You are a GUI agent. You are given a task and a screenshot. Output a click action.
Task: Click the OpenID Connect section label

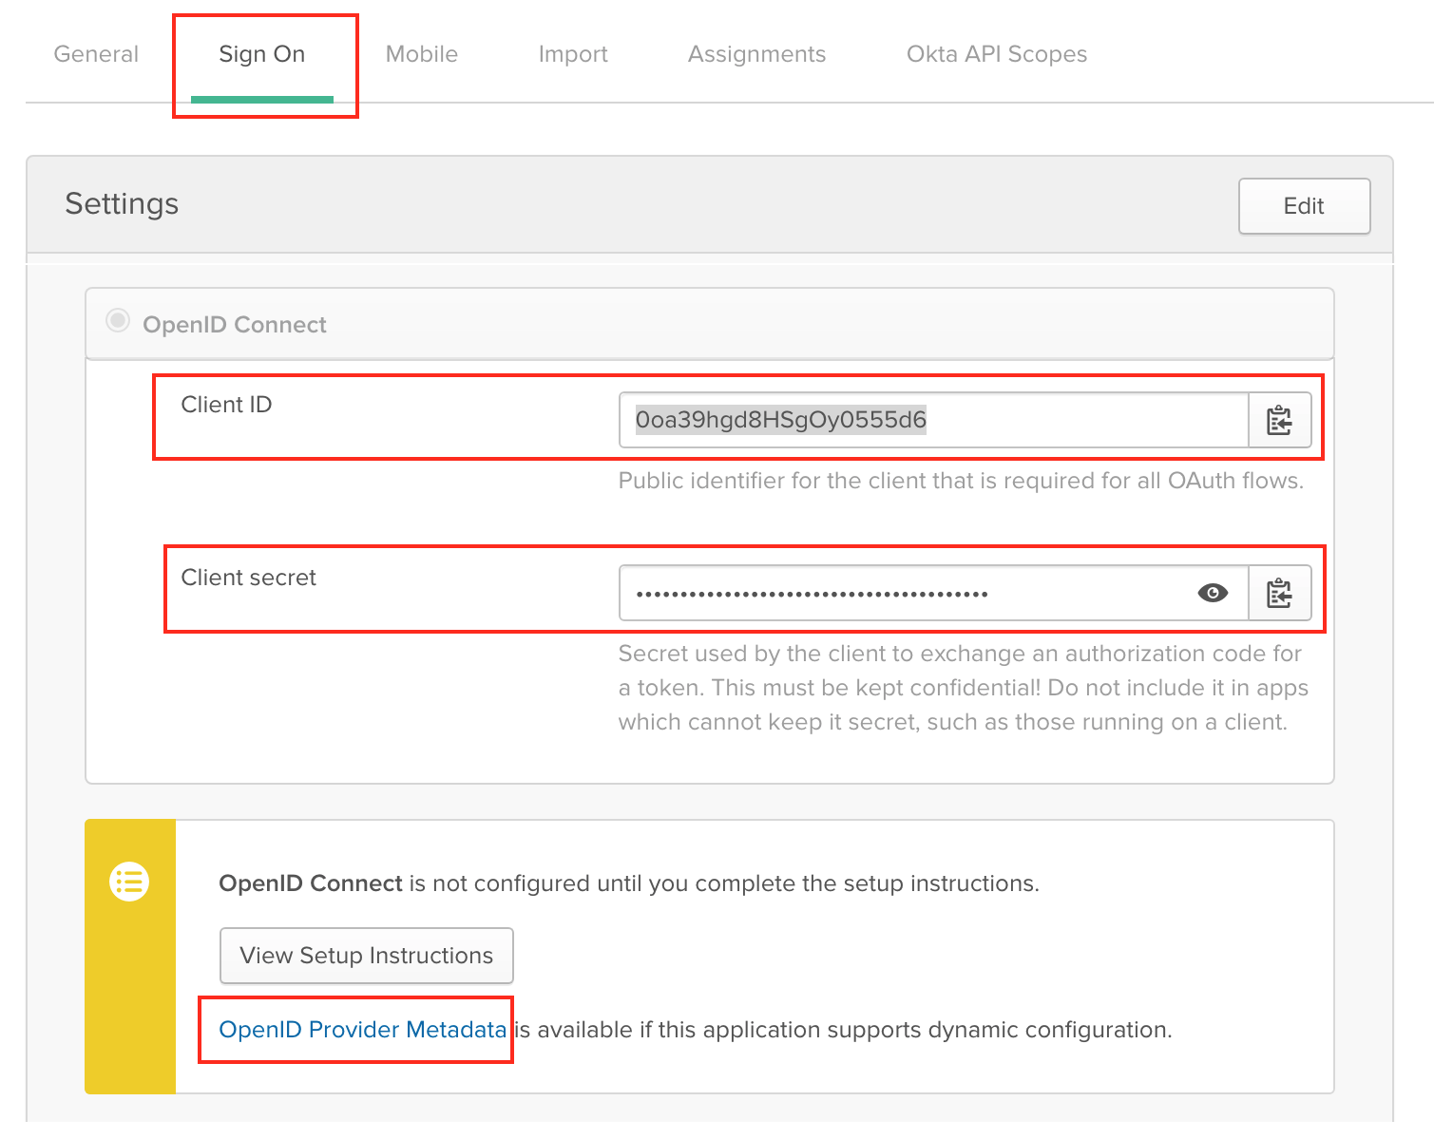point(235,324)
